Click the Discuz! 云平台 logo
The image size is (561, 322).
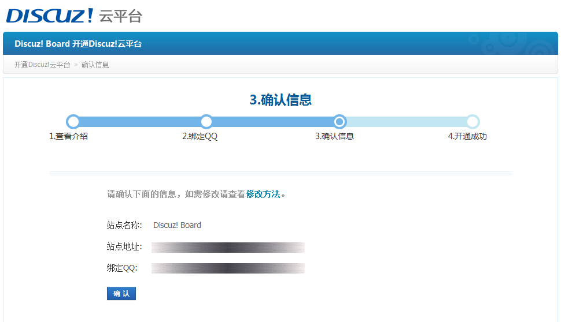pyautogui.click(x=74, y=16)
